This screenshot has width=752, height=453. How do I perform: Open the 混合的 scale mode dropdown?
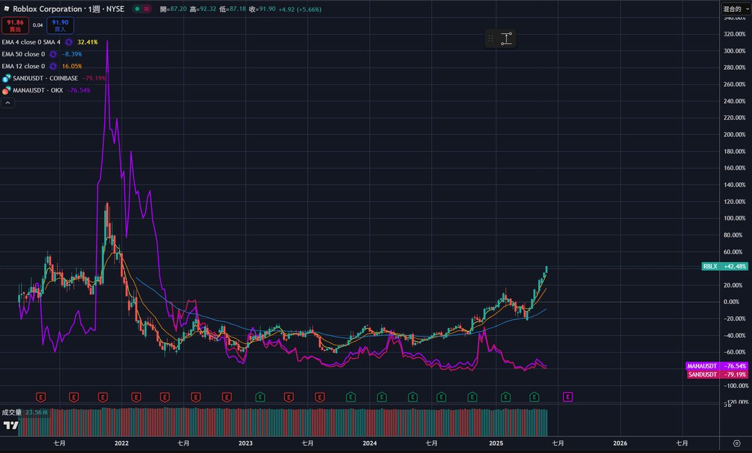coord(736,9)
